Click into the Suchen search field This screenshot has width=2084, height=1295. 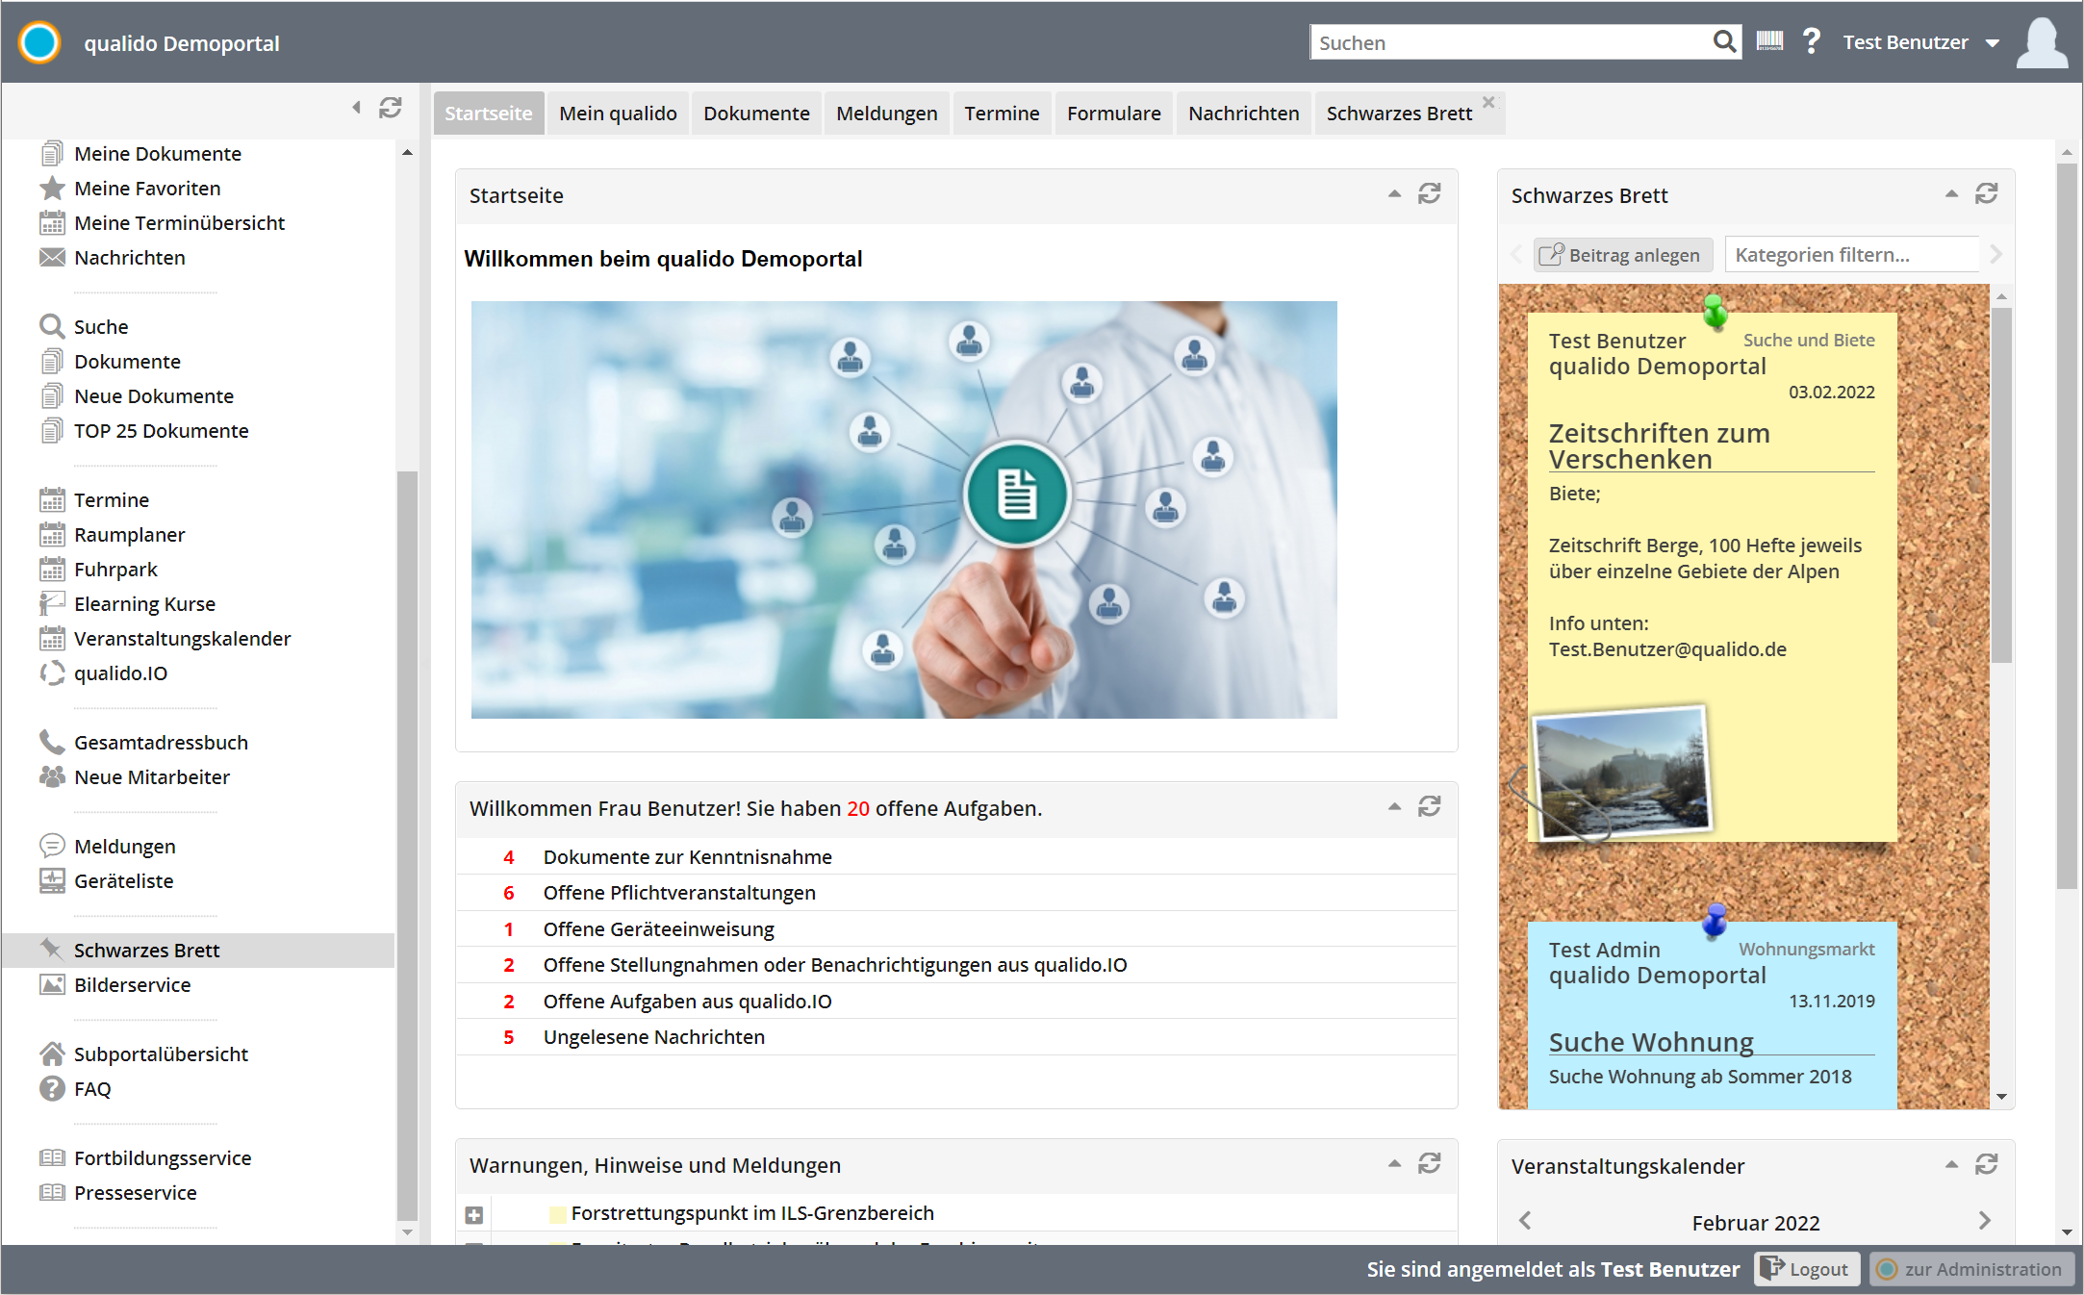(x=1511, y=42)
